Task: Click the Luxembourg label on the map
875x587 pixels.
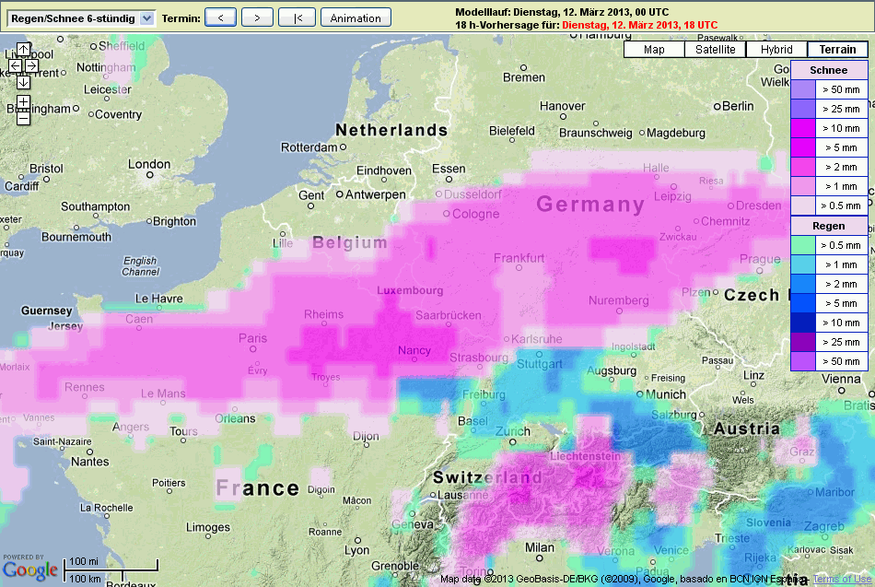Action: click(410, 290)
